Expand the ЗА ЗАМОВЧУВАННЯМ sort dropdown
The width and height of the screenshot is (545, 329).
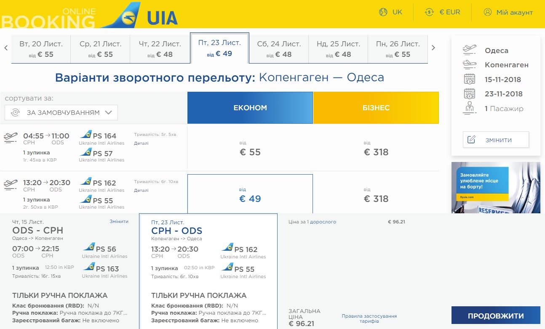pyautogui.click(x=61, y=112)
